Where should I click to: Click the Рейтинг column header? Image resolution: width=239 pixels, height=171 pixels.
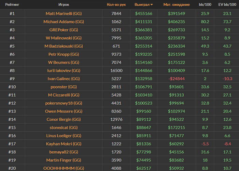12,4
